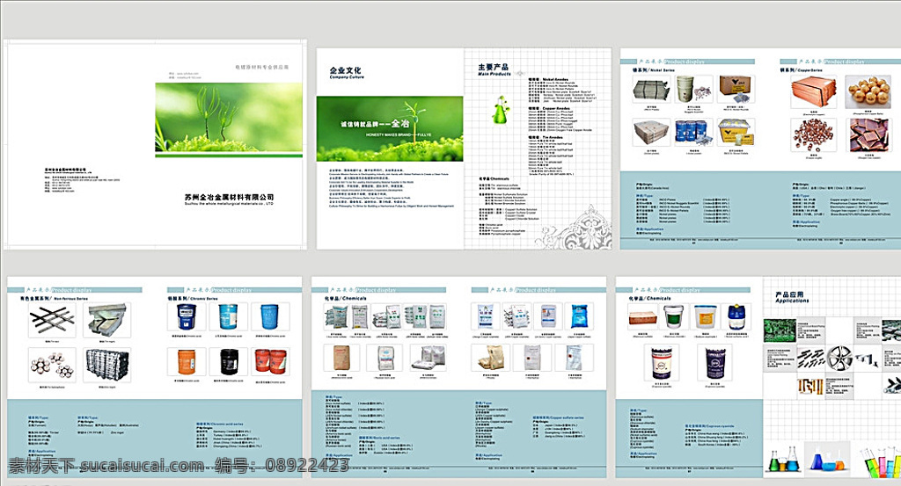Image resolution: width=901 pixels, height=486 pixels.
Task: Select the company name 苏州全冶金属材料有限公司 on cover
Action: pos(229,197)
